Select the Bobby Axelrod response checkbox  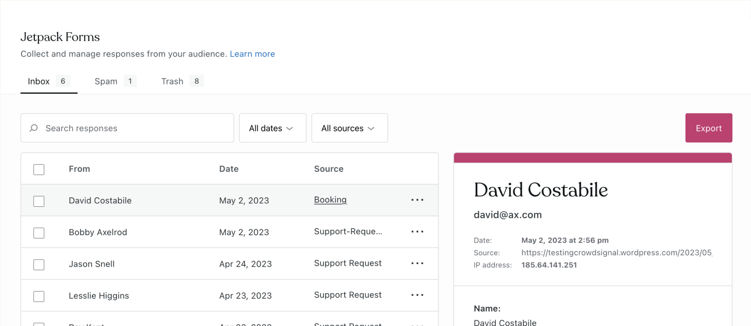(x=39, y=233)
